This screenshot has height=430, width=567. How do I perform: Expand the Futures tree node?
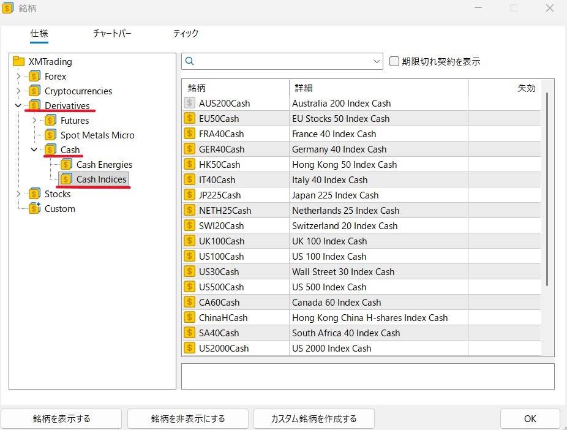point(34,121)
